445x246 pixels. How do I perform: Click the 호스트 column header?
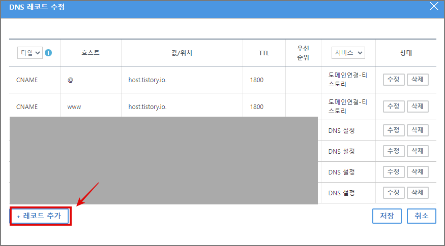click(91, 53)
